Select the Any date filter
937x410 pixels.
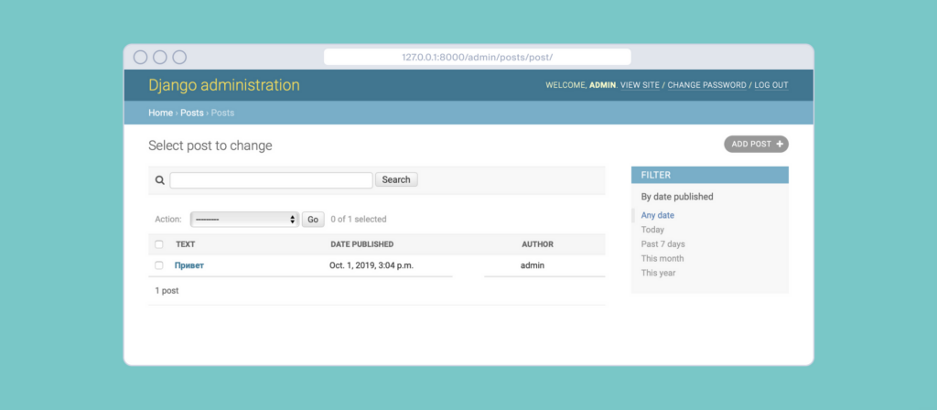coord(657,215)
